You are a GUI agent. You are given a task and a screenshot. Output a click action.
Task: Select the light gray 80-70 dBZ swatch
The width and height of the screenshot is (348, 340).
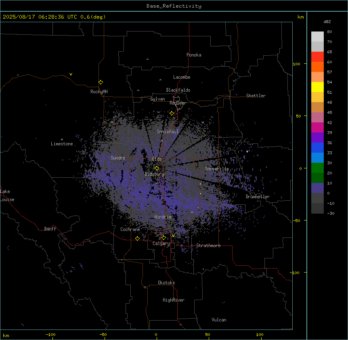point(317,36)
